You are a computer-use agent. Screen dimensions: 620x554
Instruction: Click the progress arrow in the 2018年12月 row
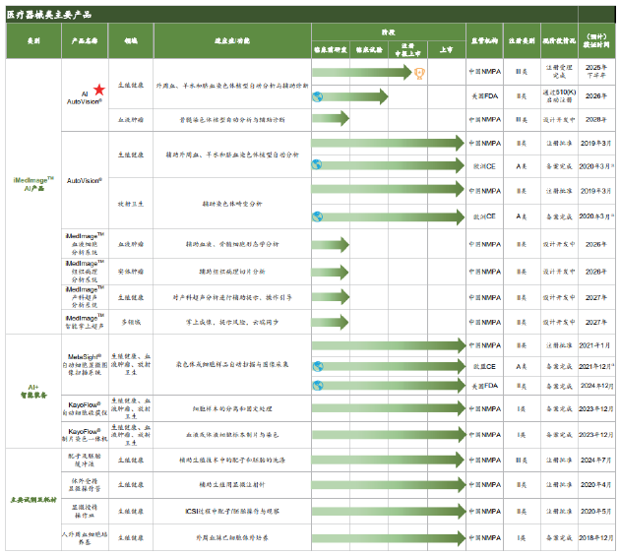pos(389,538)
